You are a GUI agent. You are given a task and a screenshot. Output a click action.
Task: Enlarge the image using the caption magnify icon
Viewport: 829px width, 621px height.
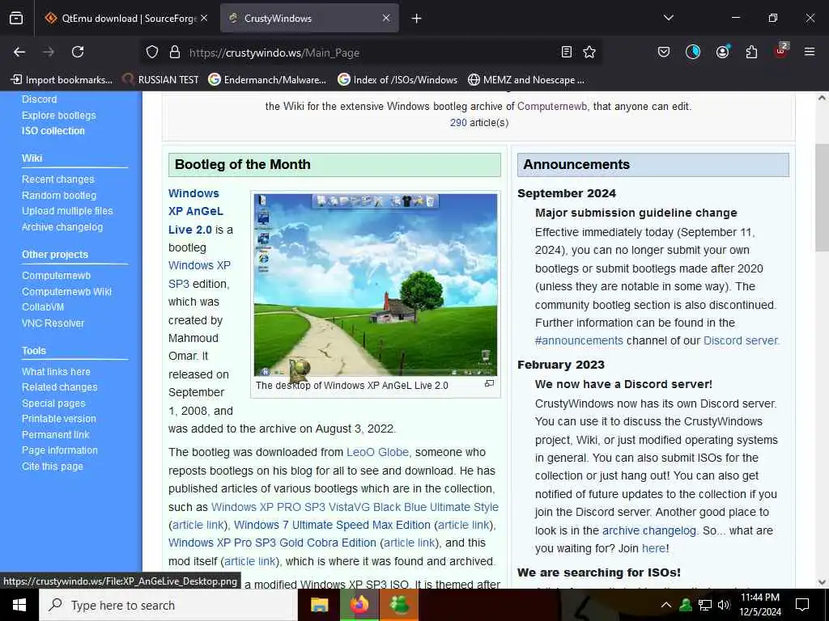point(490,383)
